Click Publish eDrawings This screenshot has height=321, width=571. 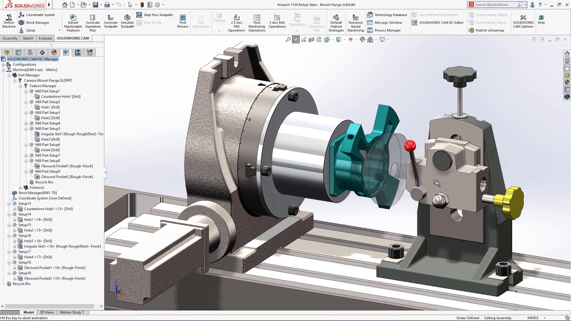(x=487, y=30)
